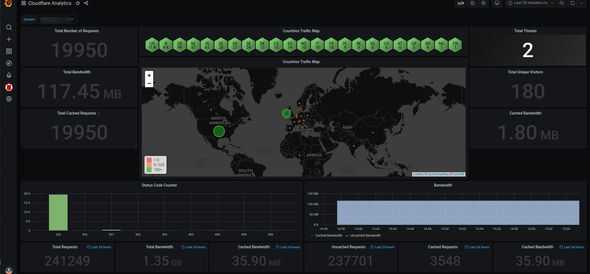This screenshot has width=590, height=274.
Task: Zoom in on the traffic map
Action: [x=149, y=75]
